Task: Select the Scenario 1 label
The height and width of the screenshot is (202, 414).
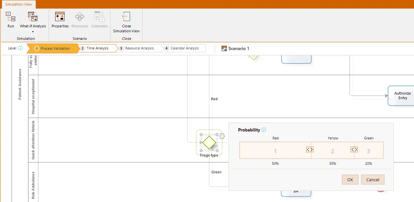Action: pos(239,48)
